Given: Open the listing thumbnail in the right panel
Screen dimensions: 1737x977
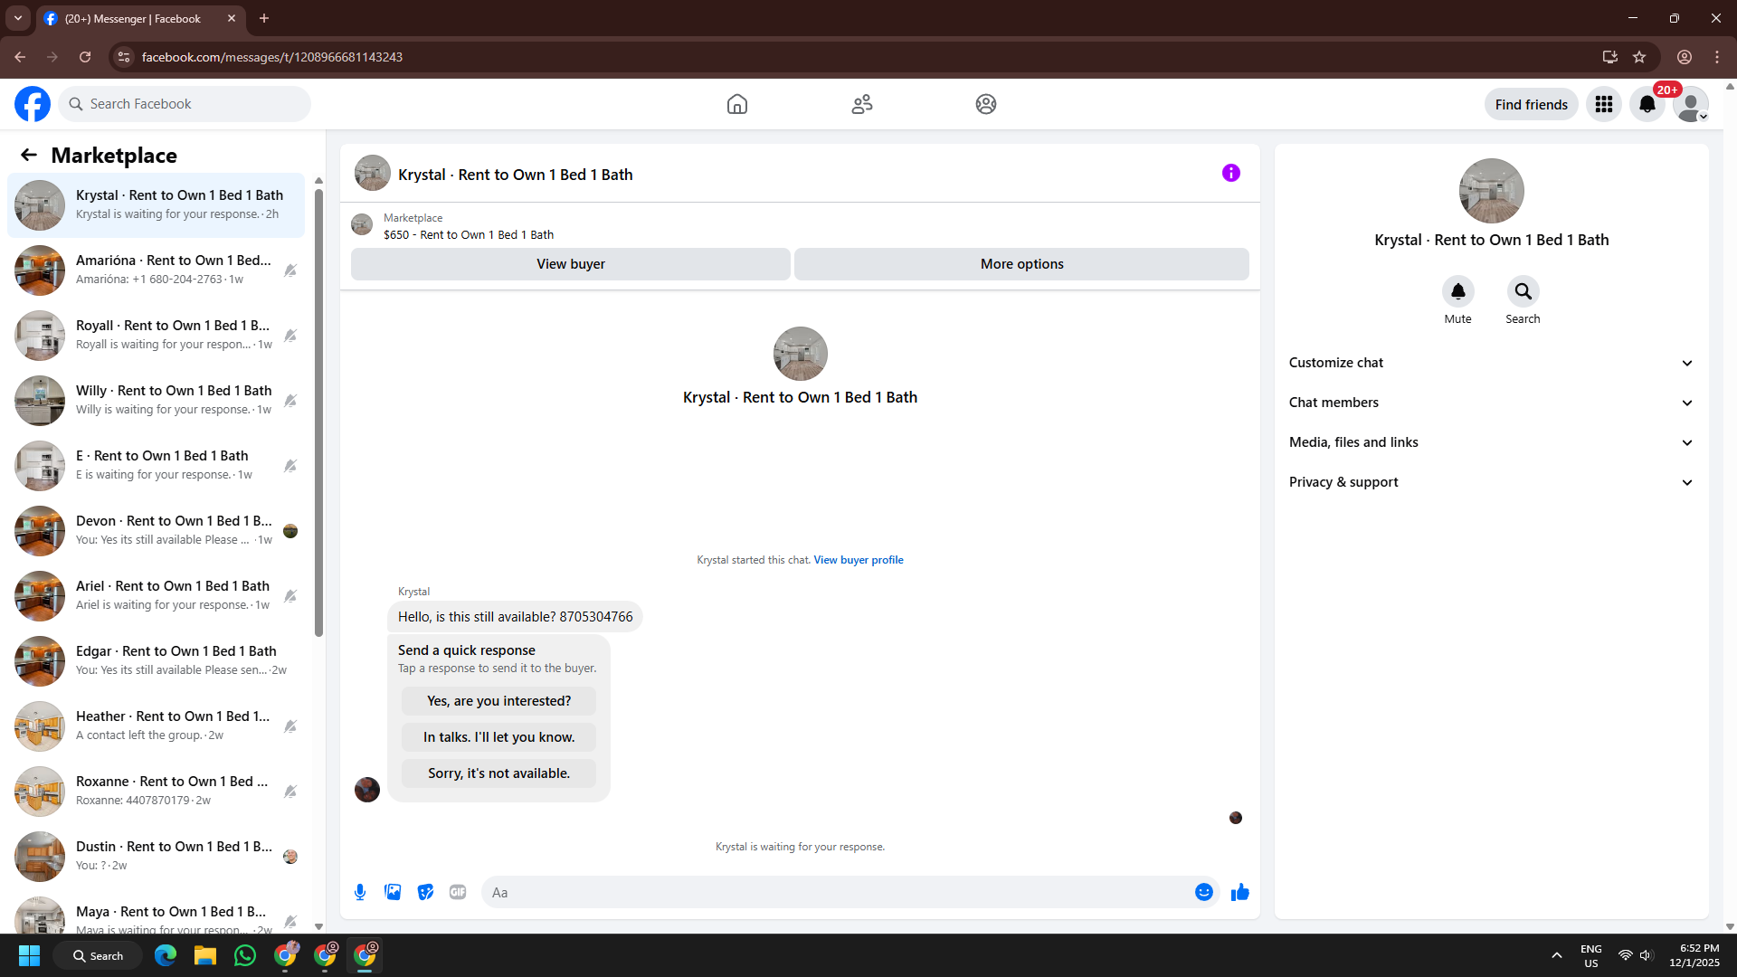Looking at the screenshot, I should [x=1492, y=191].
